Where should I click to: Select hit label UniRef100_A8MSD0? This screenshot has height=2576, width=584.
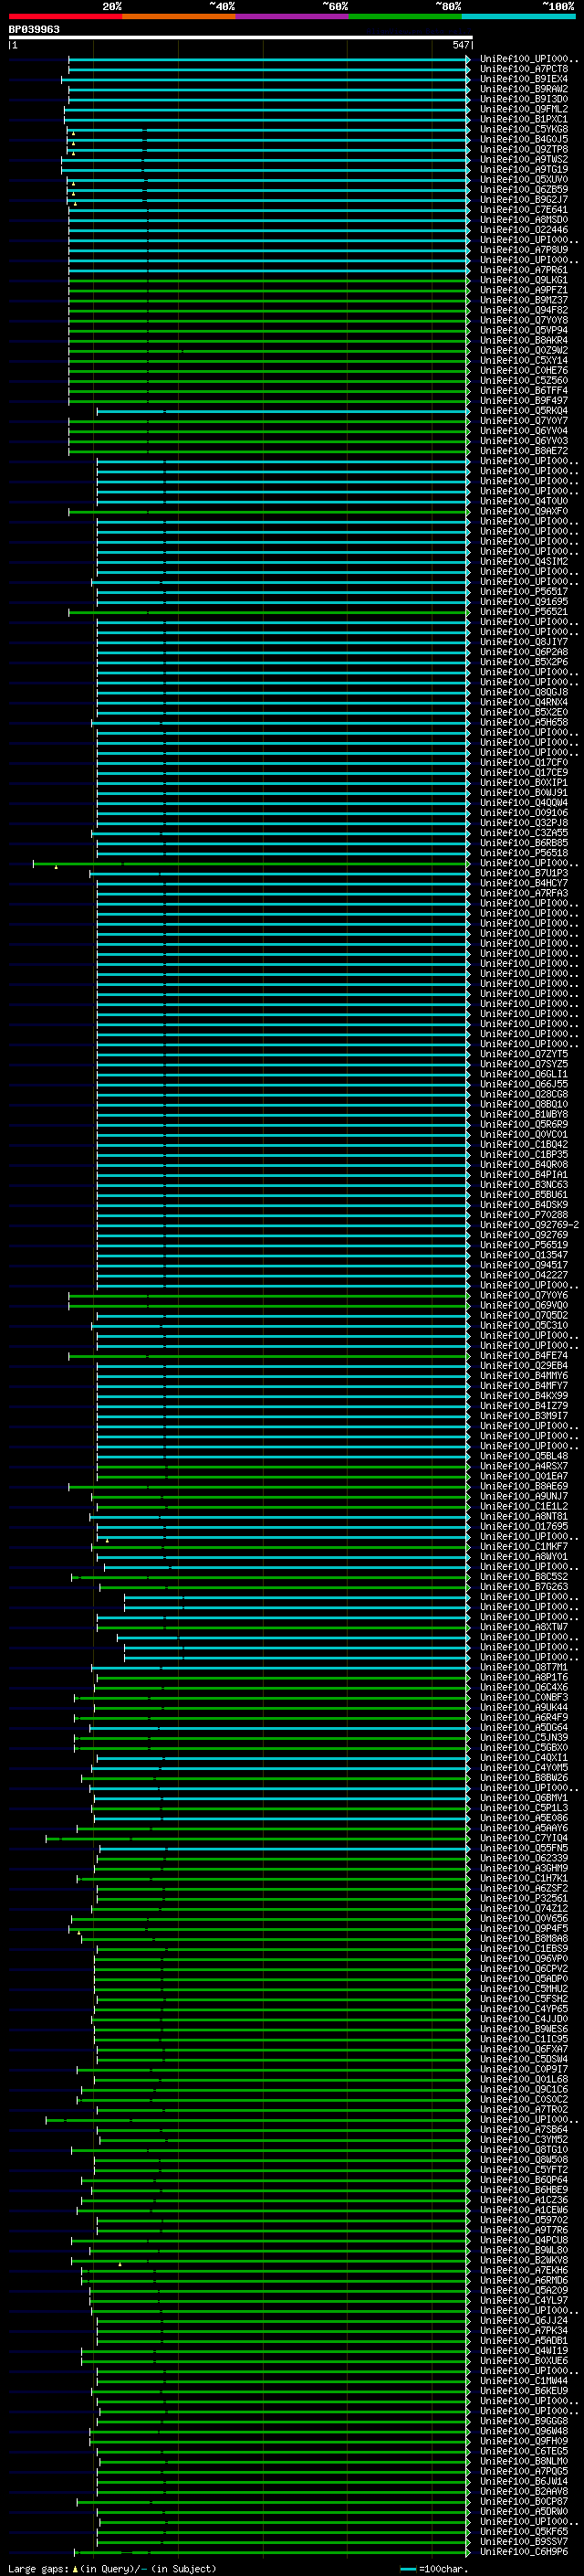524,220
